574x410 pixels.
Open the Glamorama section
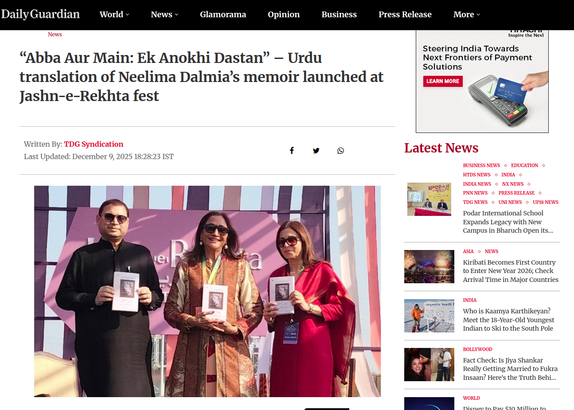point(223,15)
